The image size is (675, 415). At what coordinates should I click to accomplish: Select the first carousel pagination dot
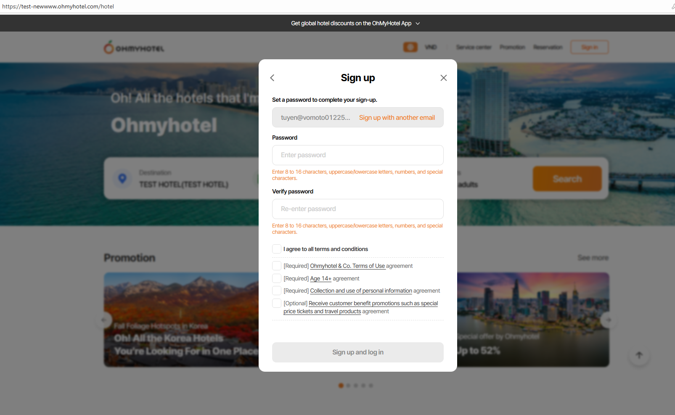(x=341, y=386)
